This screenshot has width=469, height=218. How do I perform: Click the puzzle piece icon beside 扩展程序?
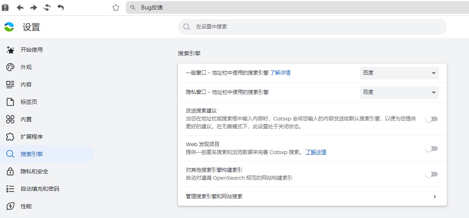coord(10,137)
